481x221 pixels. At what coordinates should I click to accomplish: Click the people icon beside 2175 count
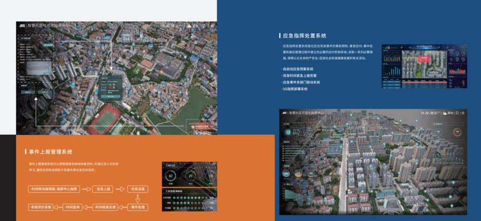point(288,131)
